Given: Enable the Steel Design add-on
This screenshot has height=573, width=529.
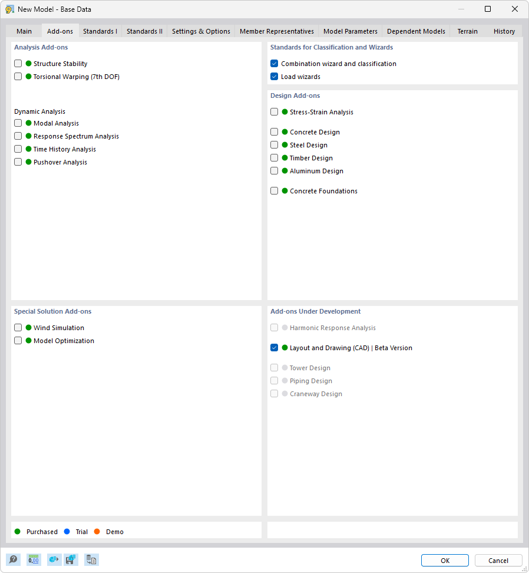Looking at the screenshot, I should [274, 144].
